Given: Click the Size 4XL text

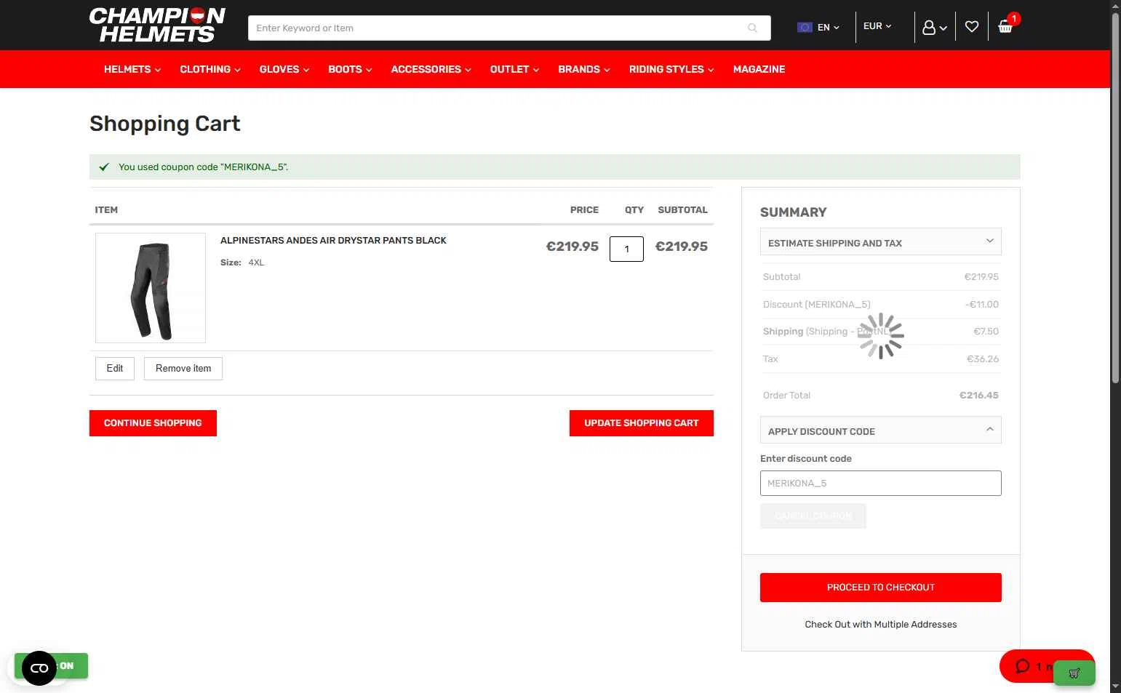Looking at the screenshot, I should (x=242, y=263).
